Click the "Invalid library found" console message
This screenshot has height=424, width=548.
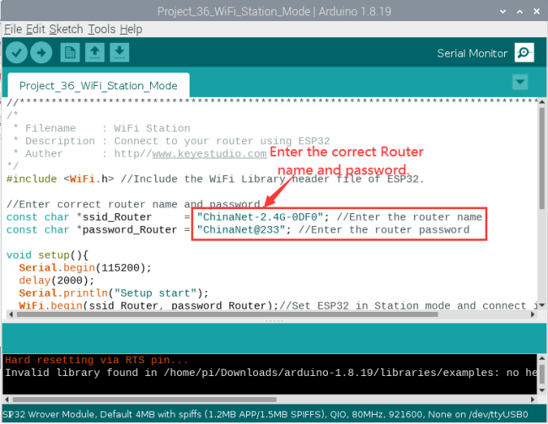pyautogui.click(x=271, y=373)
